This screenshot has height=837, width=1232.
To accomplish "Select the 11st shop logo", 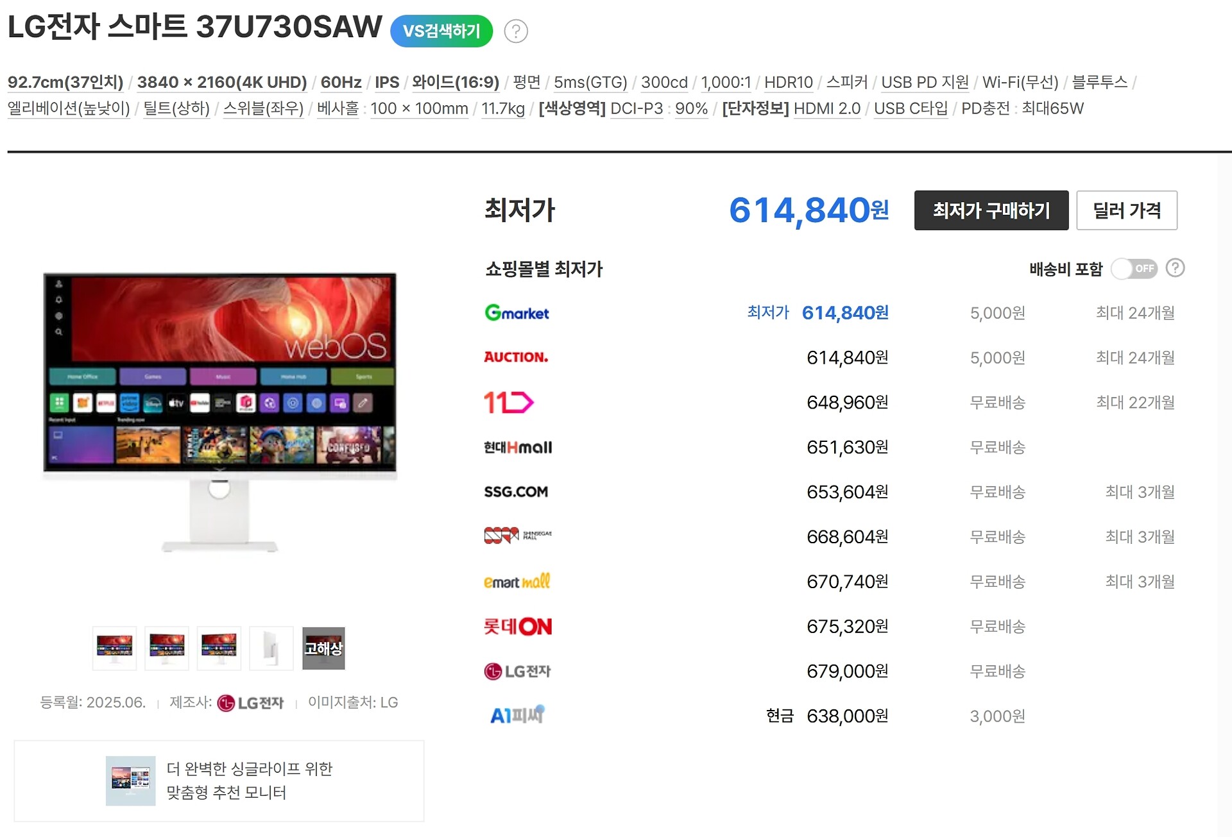I will coord(508,402).
